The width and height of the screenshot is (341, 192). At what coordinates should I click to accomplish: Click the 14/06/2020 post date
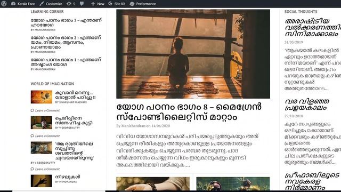pyautogui.click(x=161, y=126)
